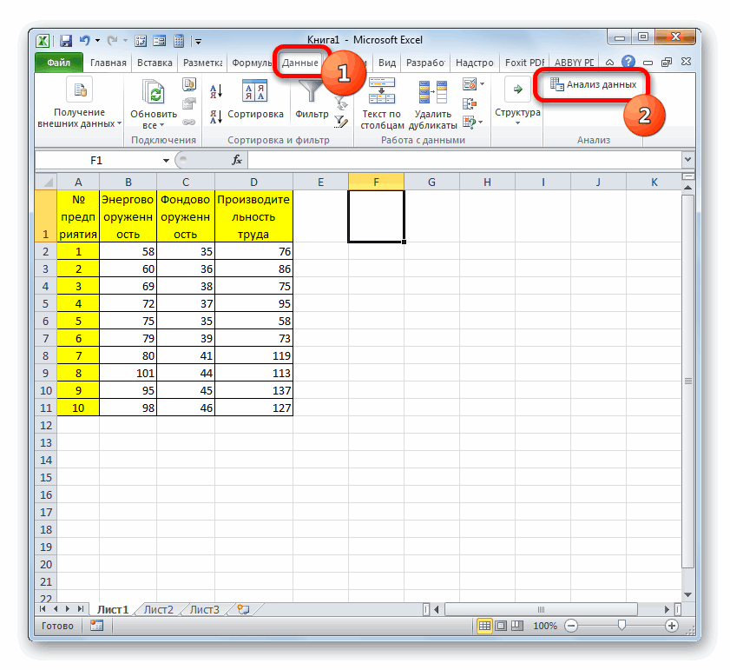This screenshot has height=670, width=730.
Task: Switch to Page Break Preview icon
Action: click(517, 626)
